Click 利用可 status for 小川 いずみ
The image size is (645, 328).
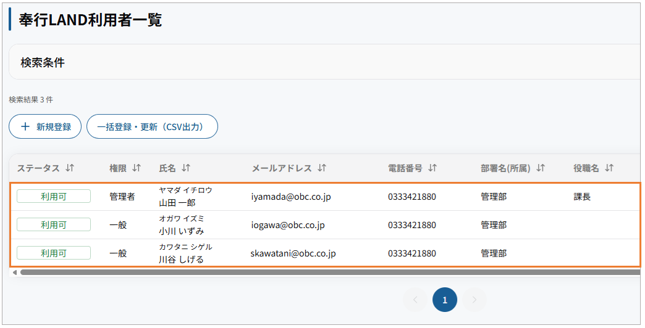(x=54, y=224)
